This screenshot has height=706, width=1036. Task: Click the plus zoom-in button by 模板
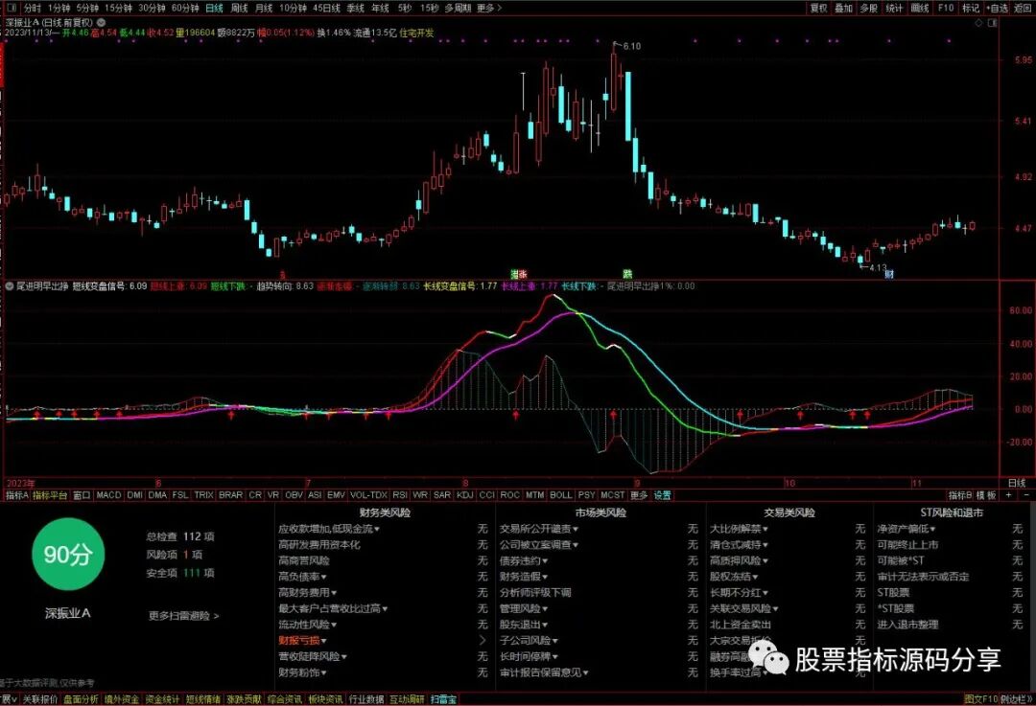pyautogui.click(x=1009, y=495)
